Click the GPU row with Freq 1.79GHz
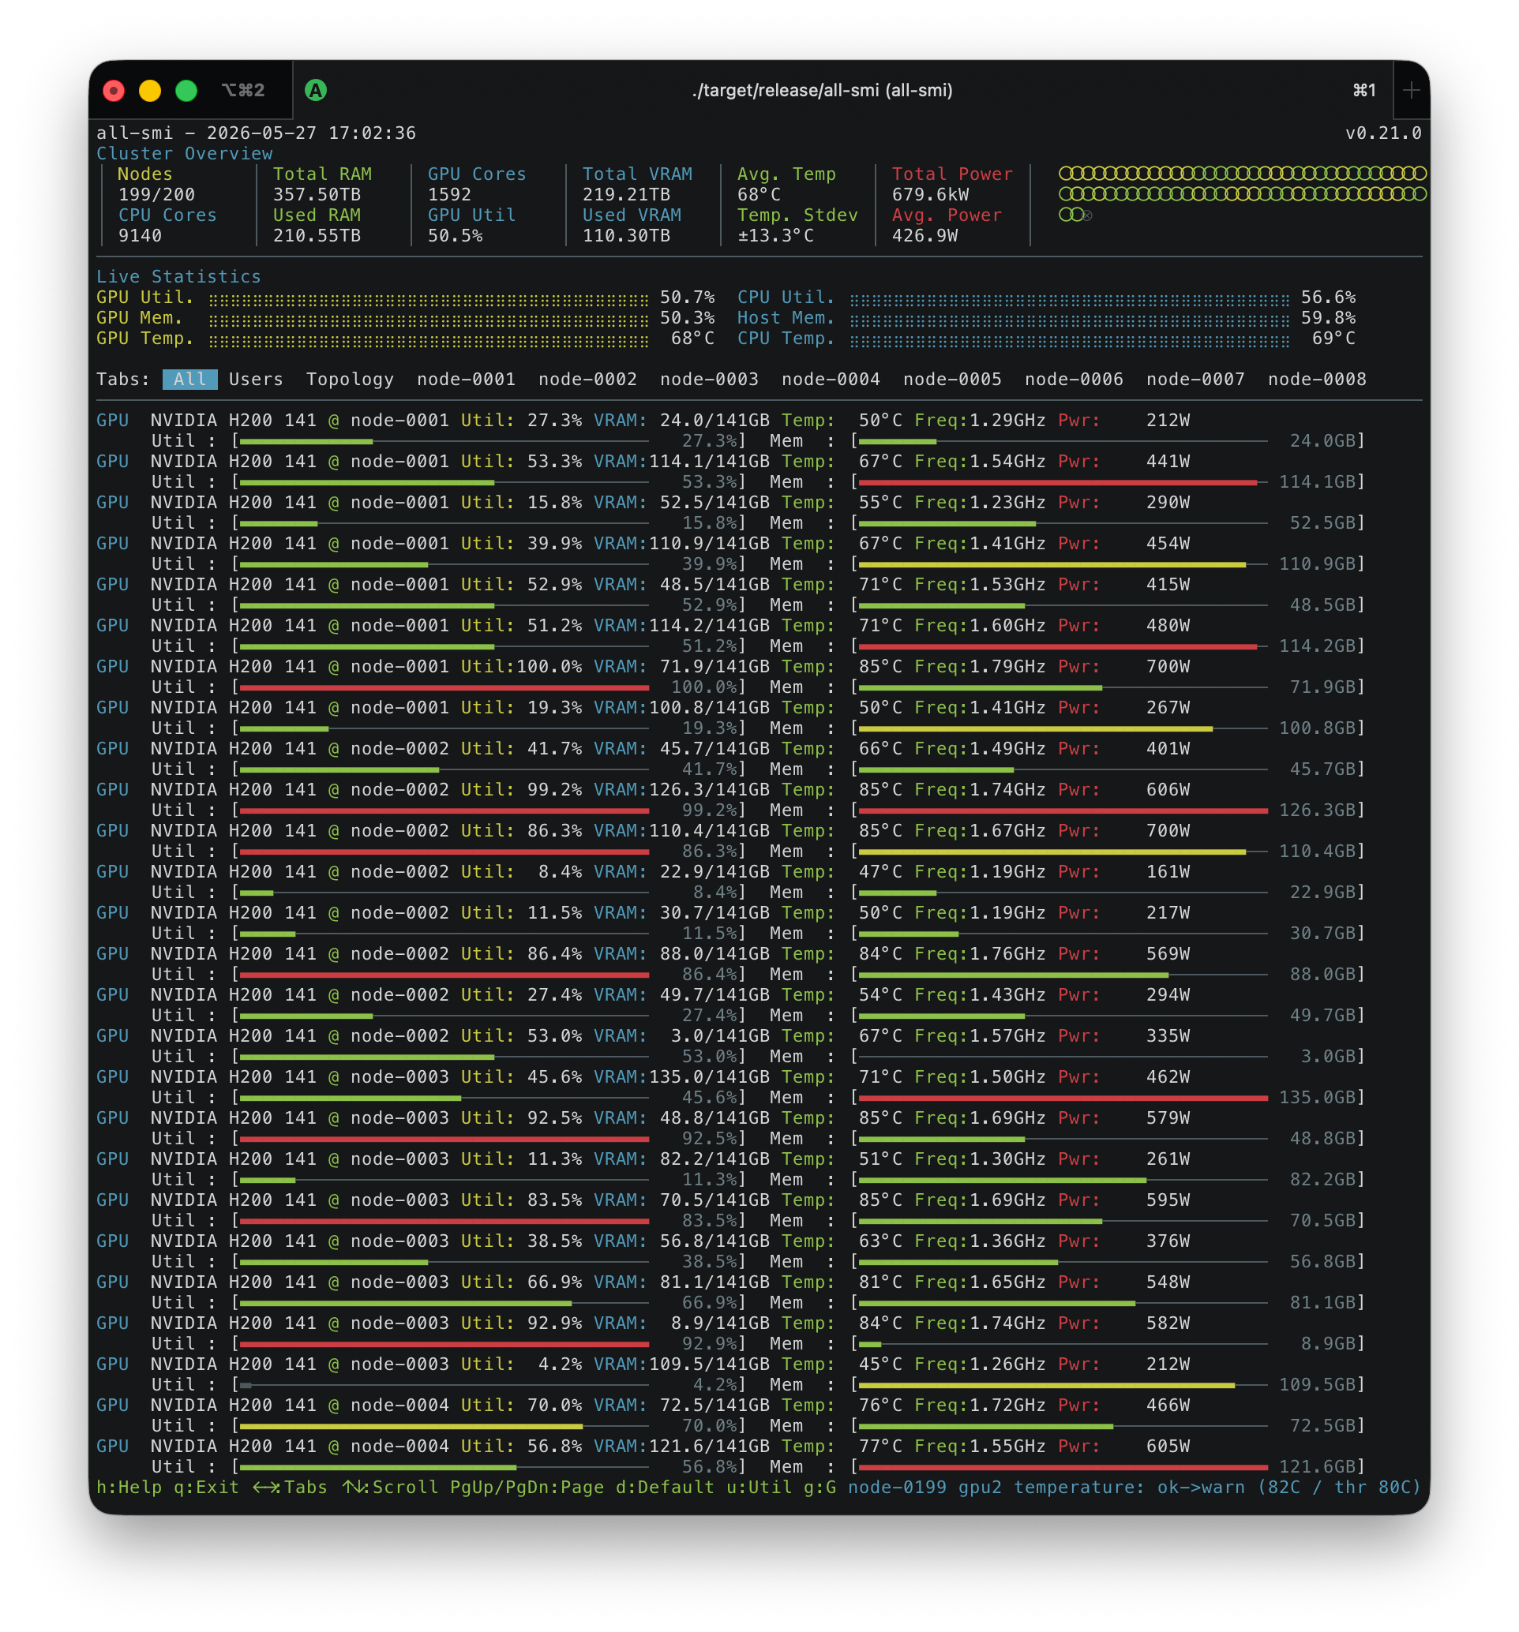 coord(643,667)
